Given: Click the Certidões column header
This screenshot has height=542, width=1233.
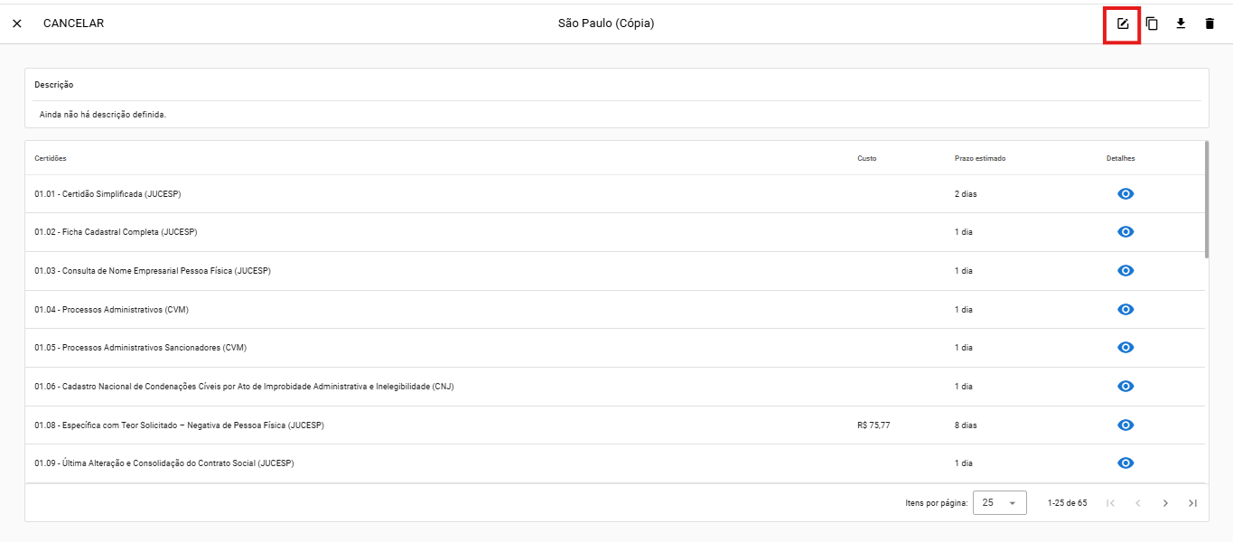Looking at the screenshot, I should [51, 158].
